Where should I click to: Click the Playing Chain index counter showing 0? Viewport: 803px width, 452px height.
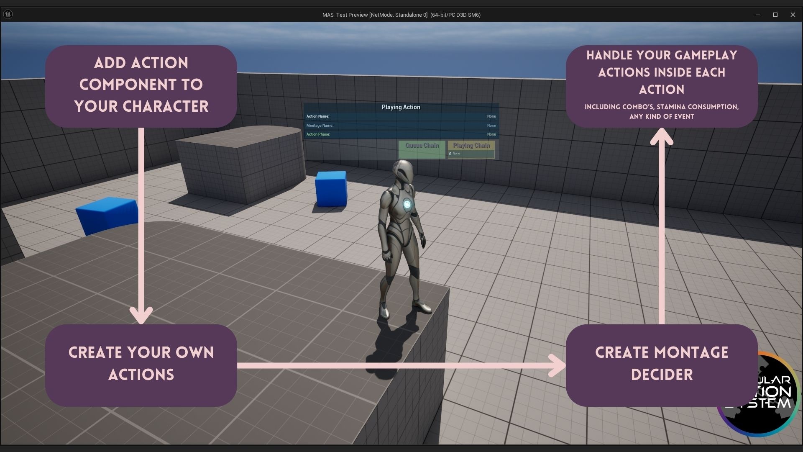[450, 154]
